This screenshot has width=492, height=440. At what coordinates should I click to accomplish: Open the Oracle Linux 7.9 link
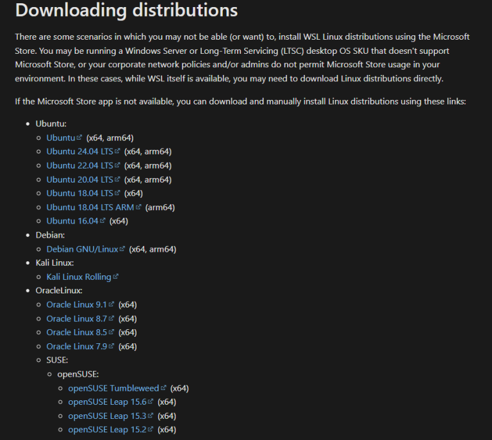coord(80,346)
